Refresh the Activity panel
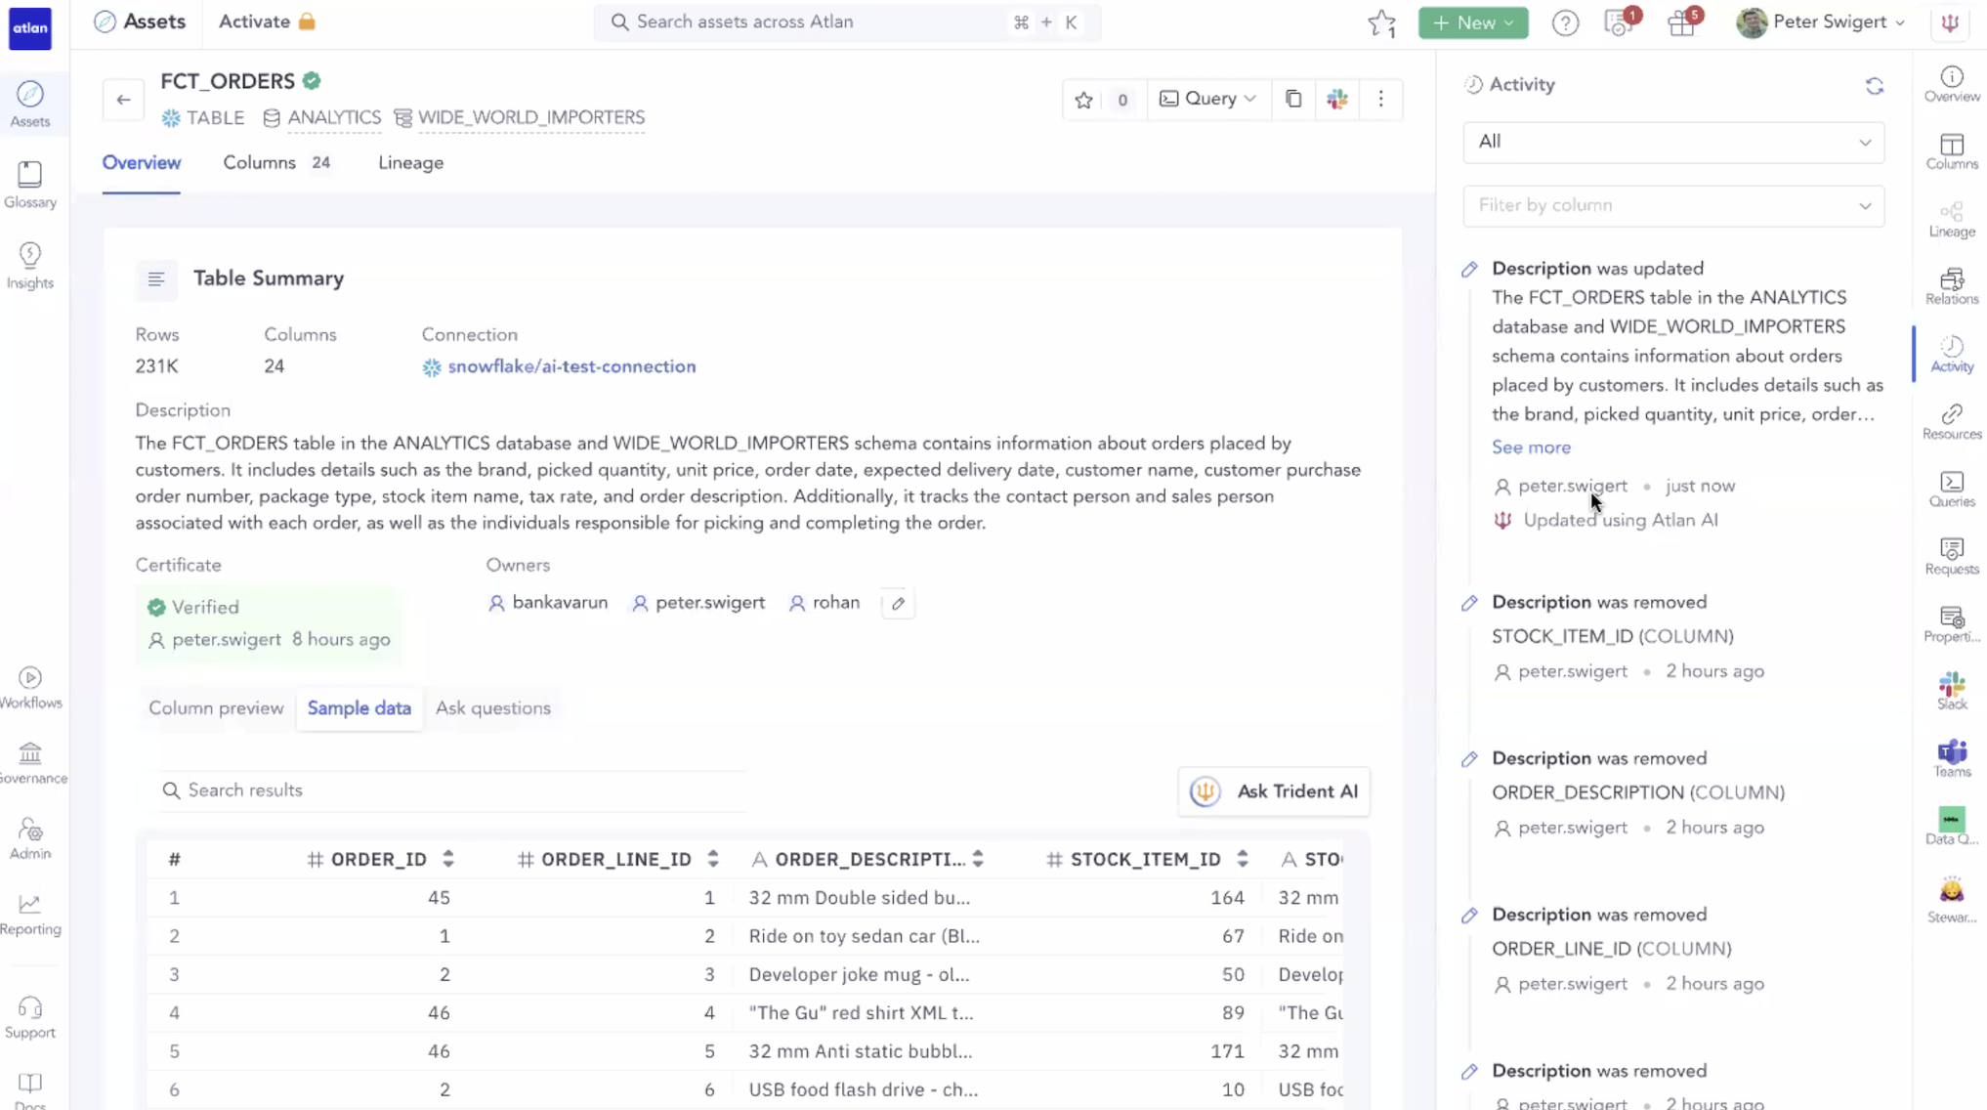The image size is (1987, 1110). 1874,86
